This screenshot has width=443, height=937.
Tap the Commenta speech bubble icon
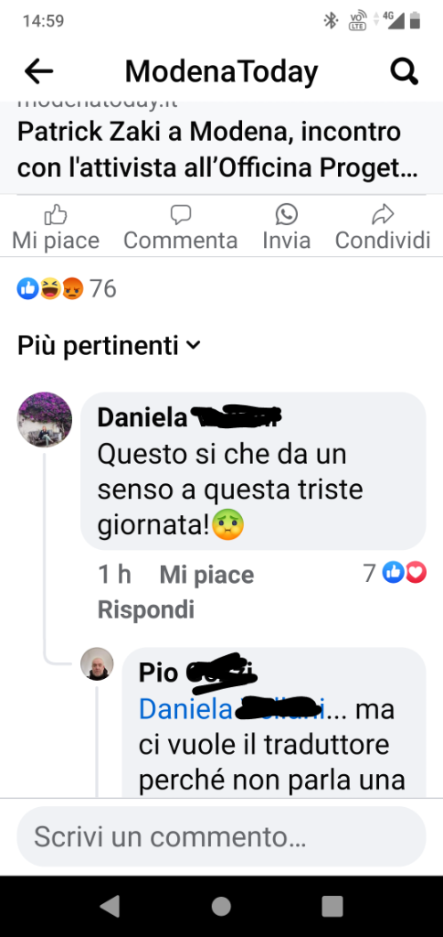[x=180, y=214]
